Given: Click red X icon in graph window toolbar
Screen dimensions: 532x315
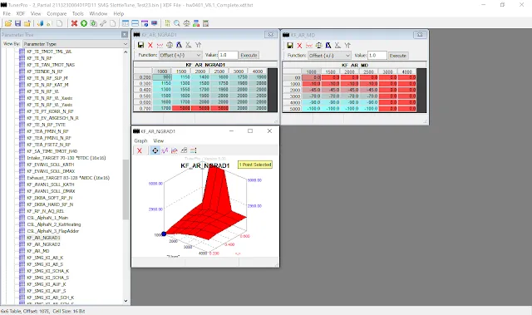Looking at the screenshot, I should [140, 150].
